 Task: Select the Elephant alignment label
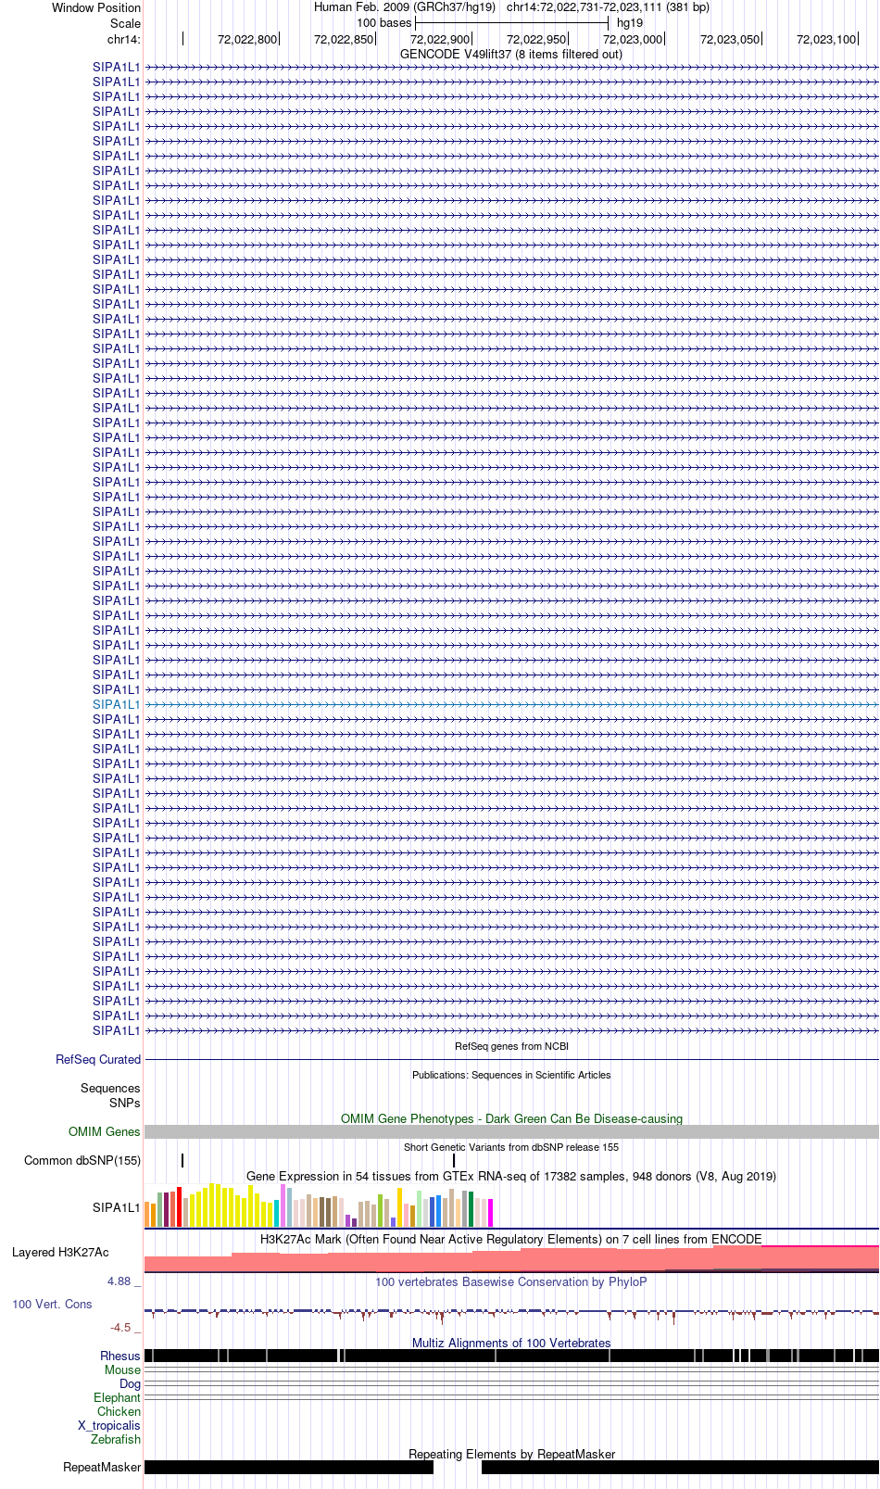pyautogui.click(x=117, y=1397)
